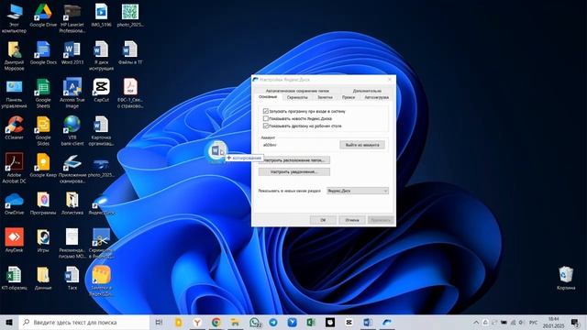The height and width of the screenshot is (330, 587).
Task: Click Настроить уведомления button
Action: click(294, 172)
